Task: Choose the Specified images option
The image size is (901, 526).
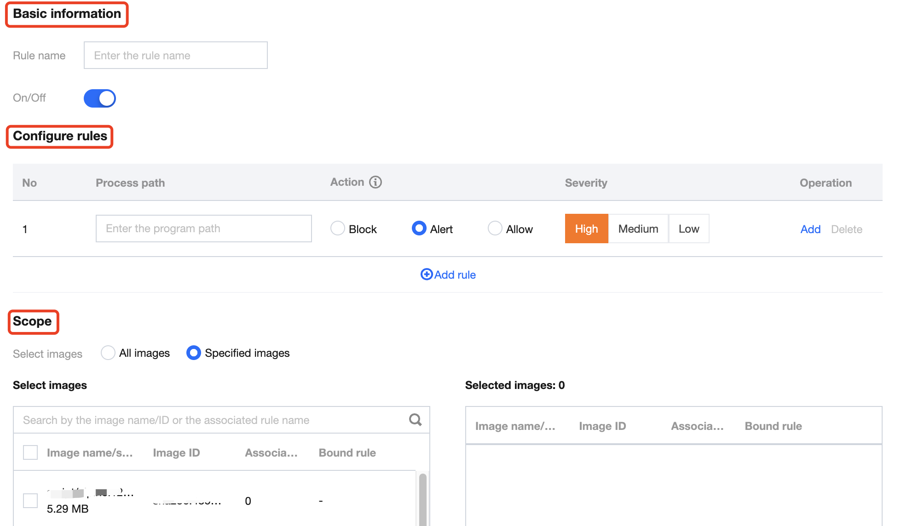Action: [194, 353]
